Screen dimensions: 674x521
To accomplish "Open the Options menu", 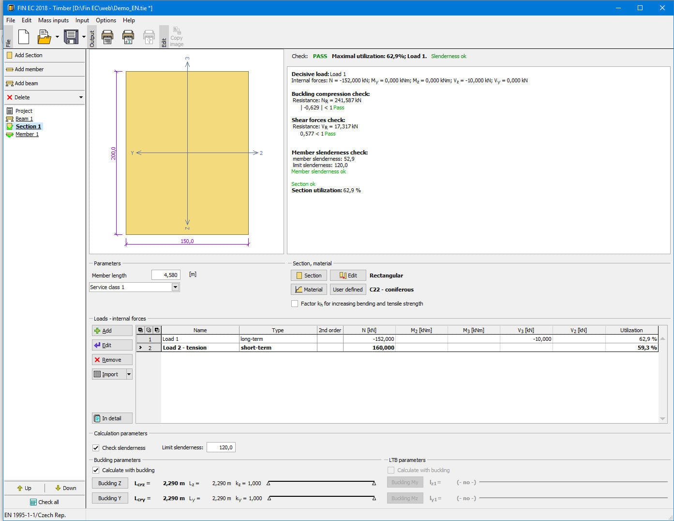I will [x=105, y=20].
